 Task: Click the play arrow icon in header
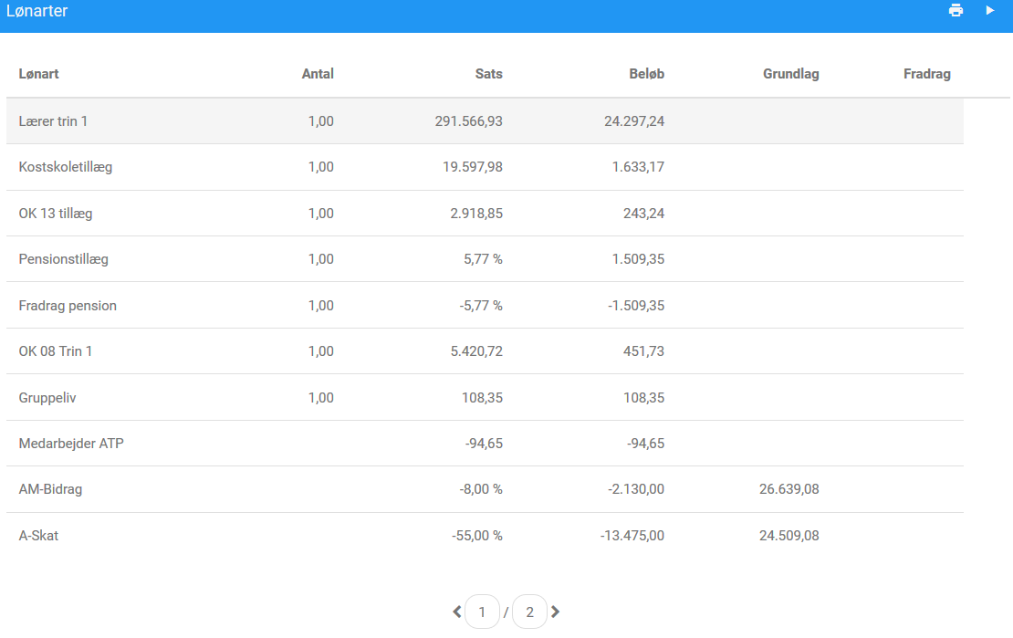tap(990, 10)
